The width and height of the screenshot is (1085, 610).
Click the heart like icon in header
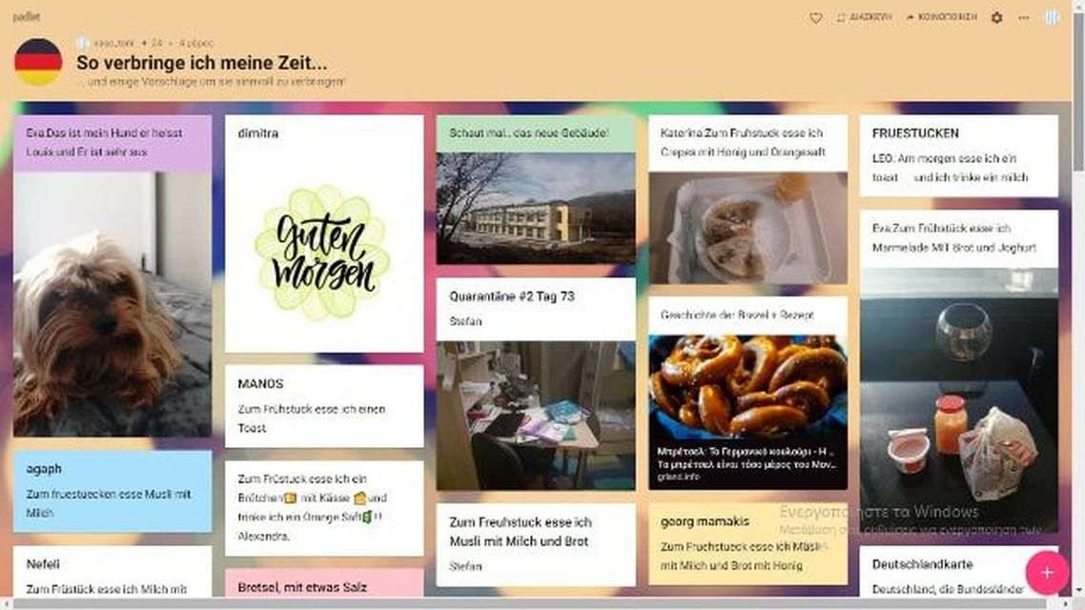click(816, 18)
